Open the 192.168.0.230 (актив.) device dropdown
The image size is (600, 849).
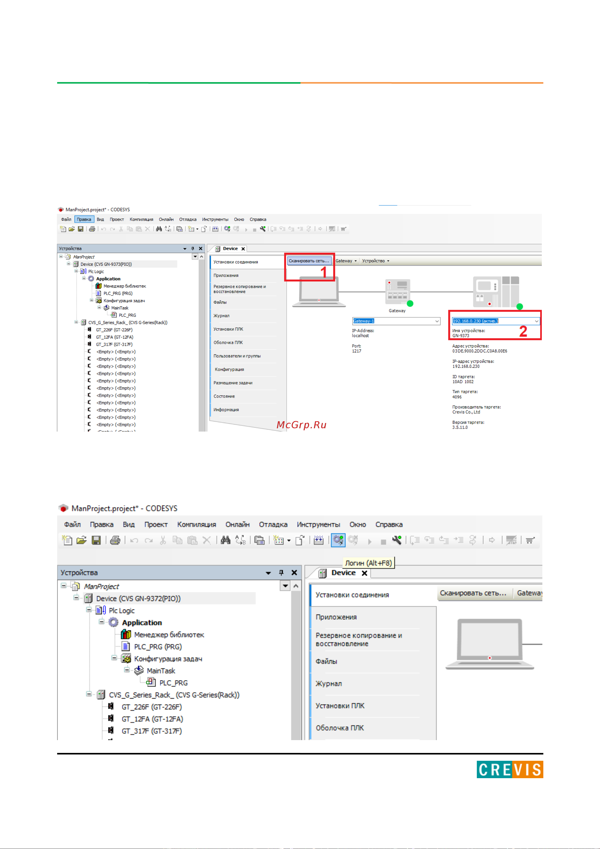[x=537, y=321]
